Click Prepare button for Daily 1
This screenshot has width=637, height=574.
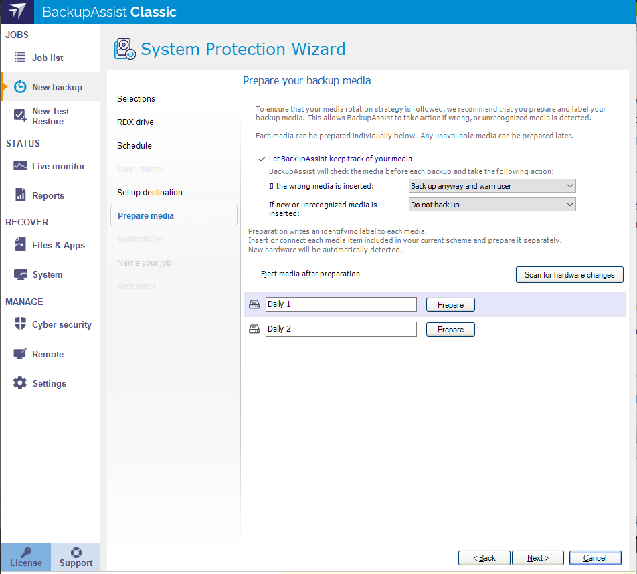point(450,305)
